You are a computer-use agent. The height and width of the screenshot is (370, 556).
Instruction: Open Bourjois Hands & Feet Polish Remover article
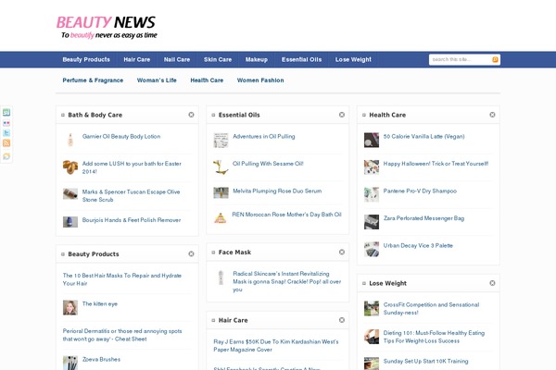tap(132, 220)
